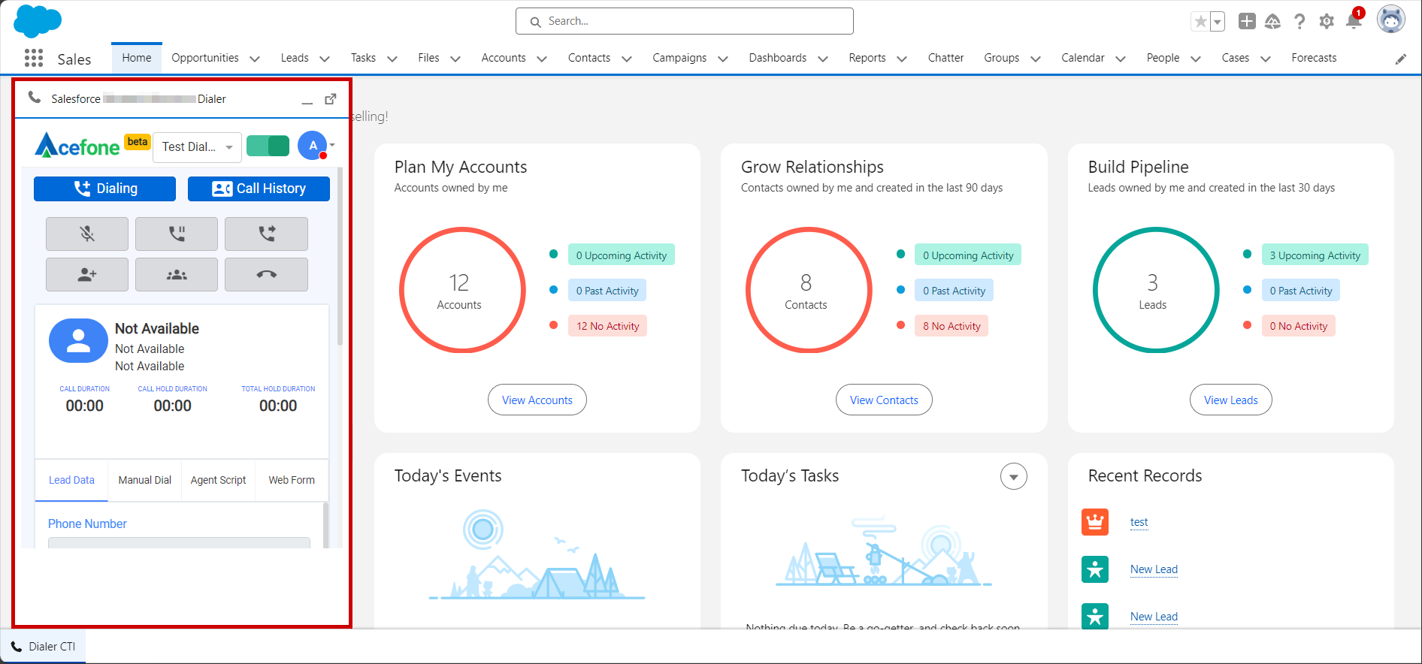Switch to the Web Form tab
Screen dimensions: 1422x664
point(292,480)
